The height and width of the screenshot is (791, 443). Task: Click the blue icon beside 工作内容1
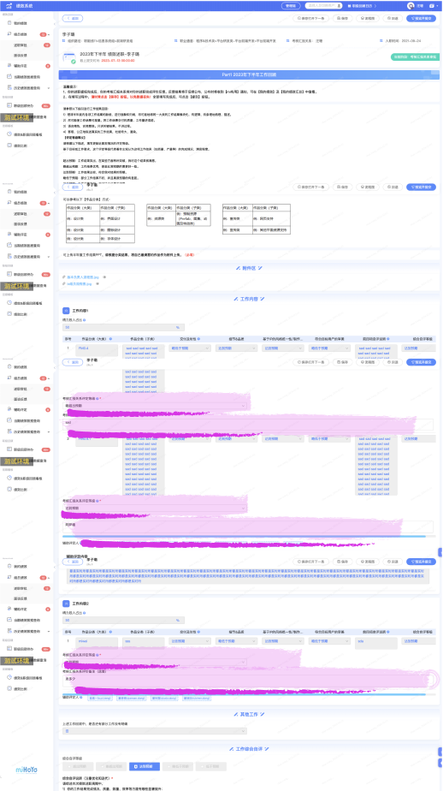click(65, 312)
